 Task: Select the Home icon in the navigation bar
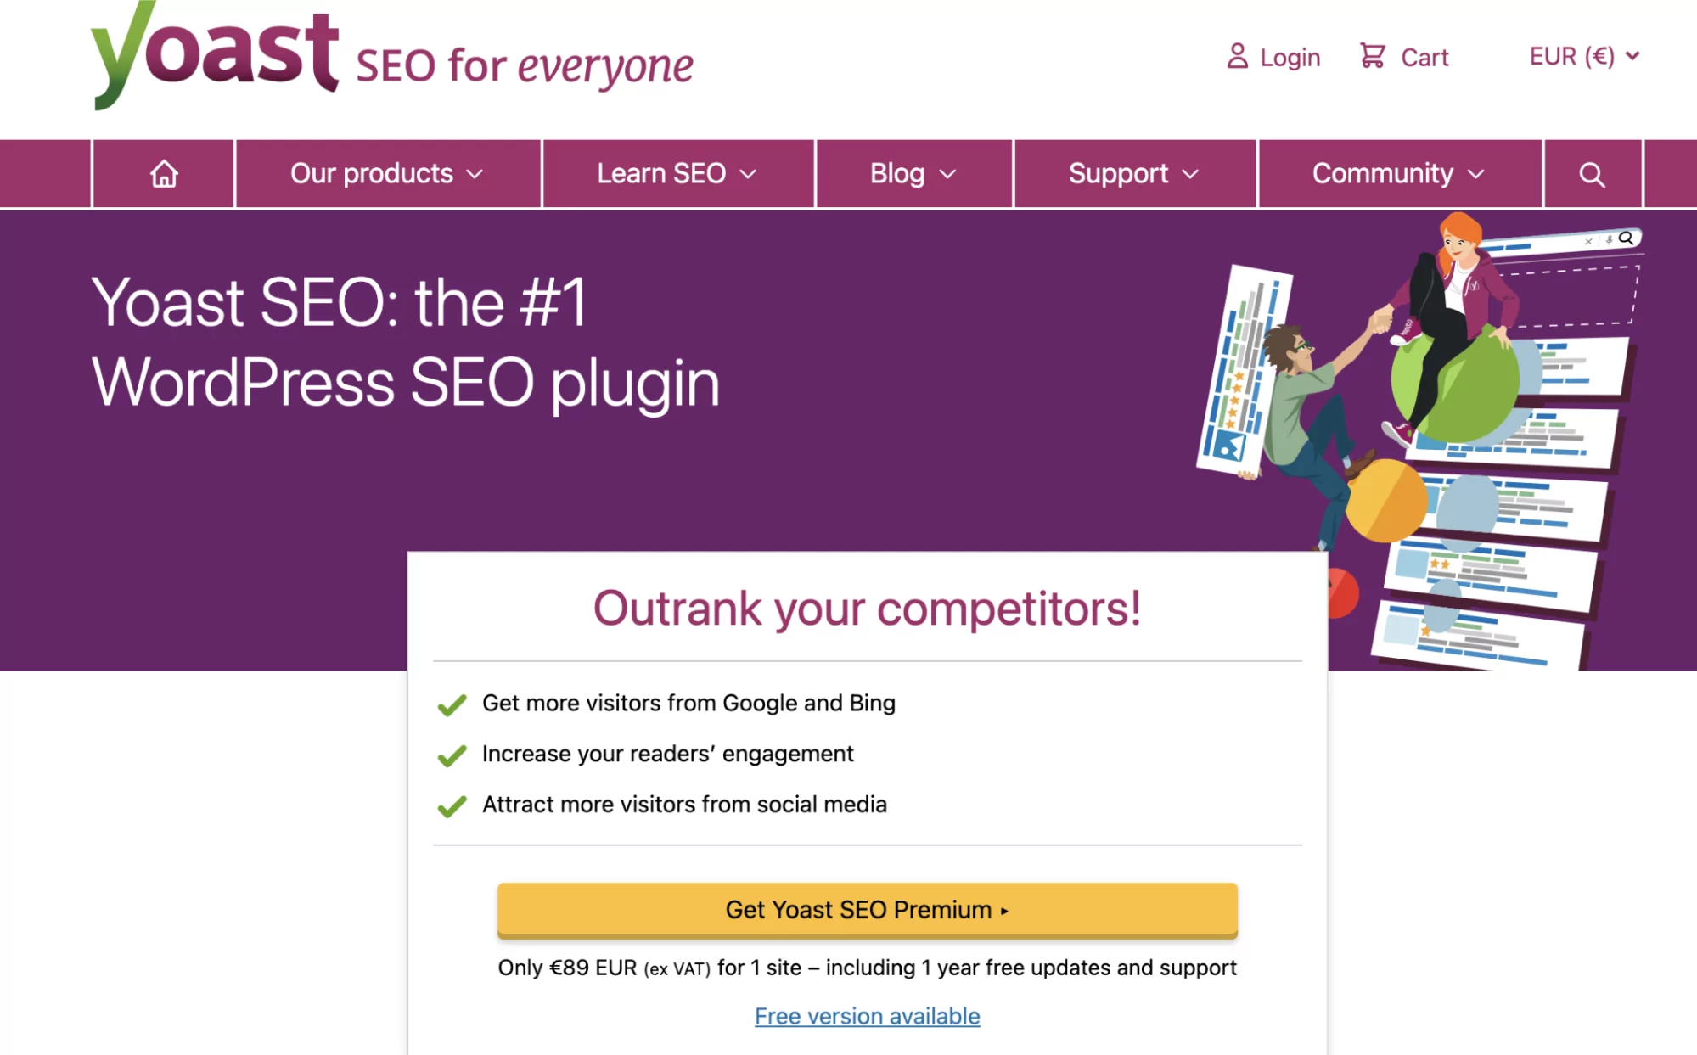click(x=163, y=173)
